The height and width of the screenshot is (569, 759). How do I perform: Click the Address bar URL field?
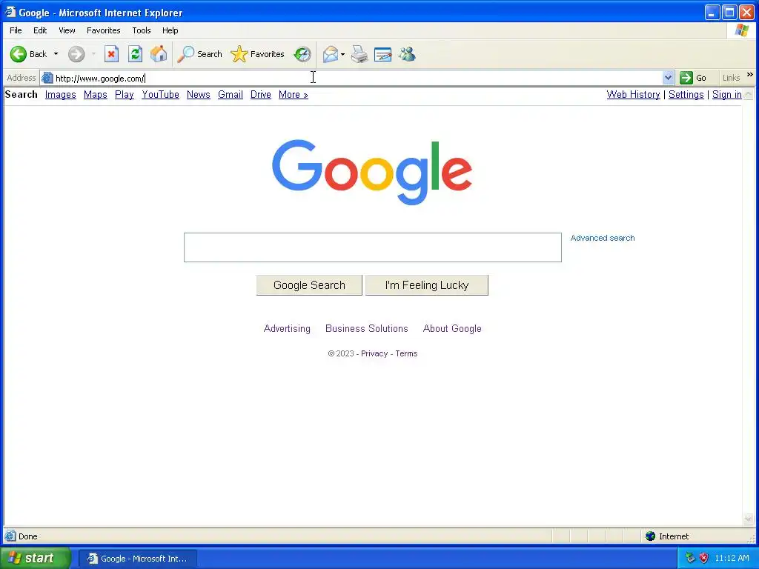tap(358, 78)
